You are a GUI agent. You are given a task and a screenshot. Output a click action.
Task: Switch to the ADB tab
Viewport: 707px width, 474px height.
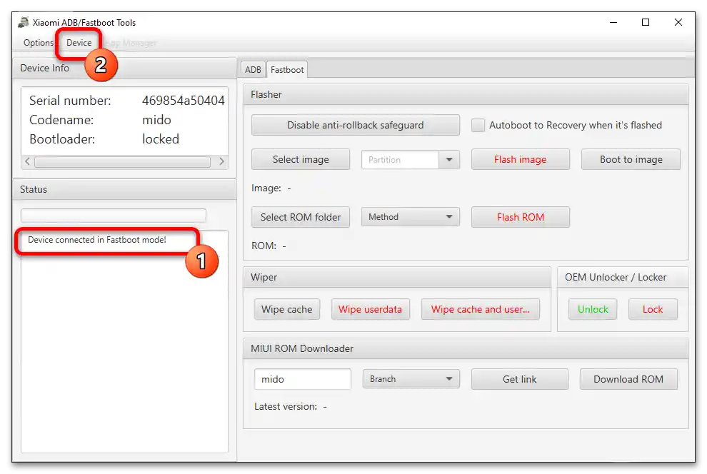(x=253, y=70)
